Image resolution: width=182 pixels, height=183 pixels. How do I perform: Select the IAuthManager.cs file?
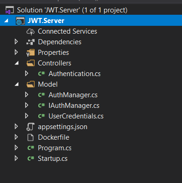[74, 106]
